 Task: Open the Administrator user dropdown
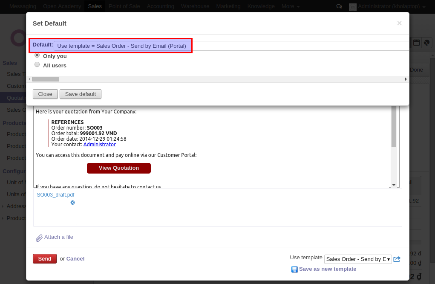392,6
